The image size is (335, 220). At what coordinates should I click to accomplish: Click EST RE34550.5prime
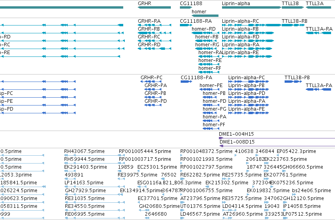tap(85, 207)
